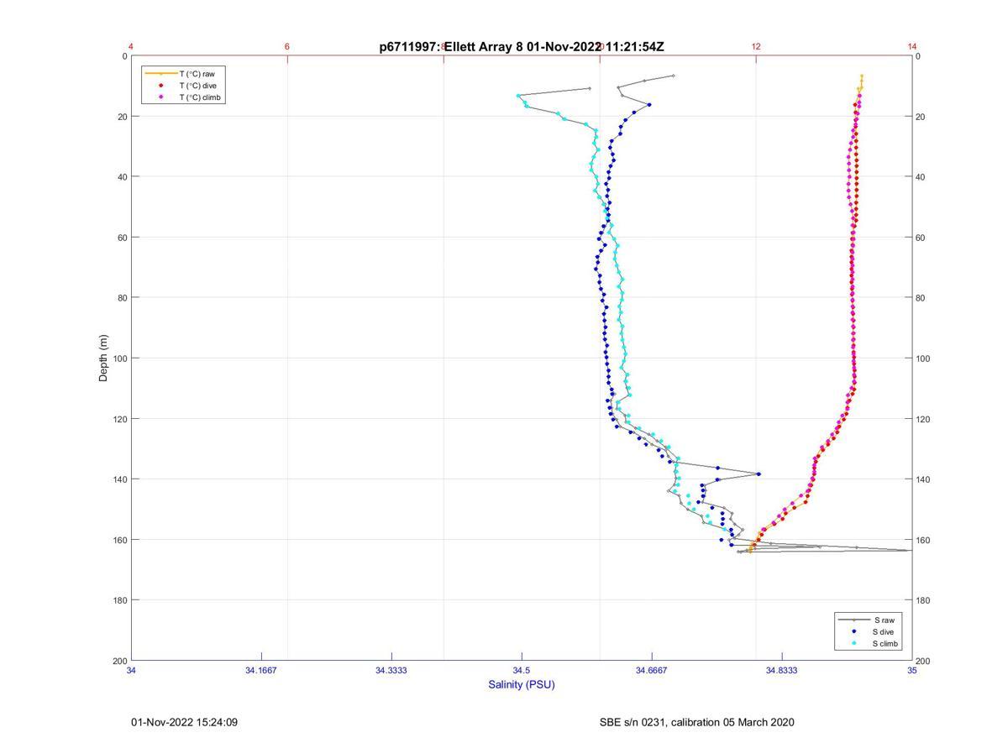Click salinity tick label 34.6667
The height and width of the screenshot is (743, 1008).
652,670
